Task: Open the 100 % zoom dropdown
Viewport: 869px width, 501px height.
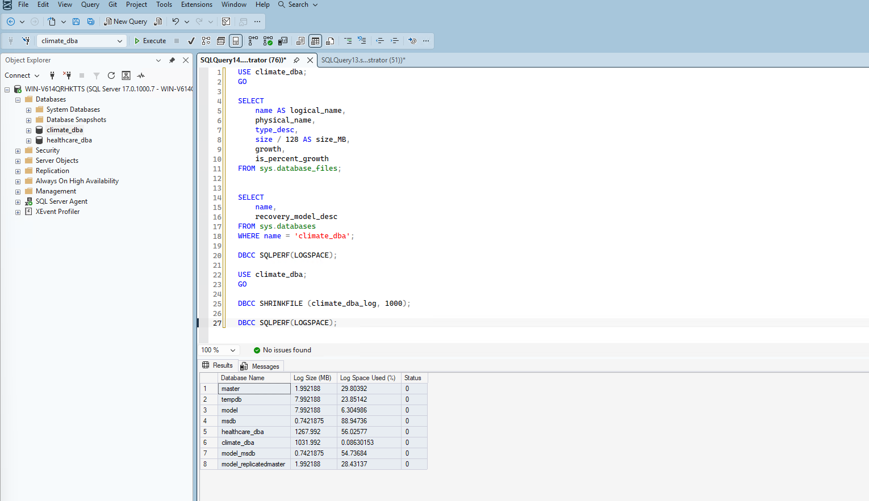Action: click(x=233, y=350)
